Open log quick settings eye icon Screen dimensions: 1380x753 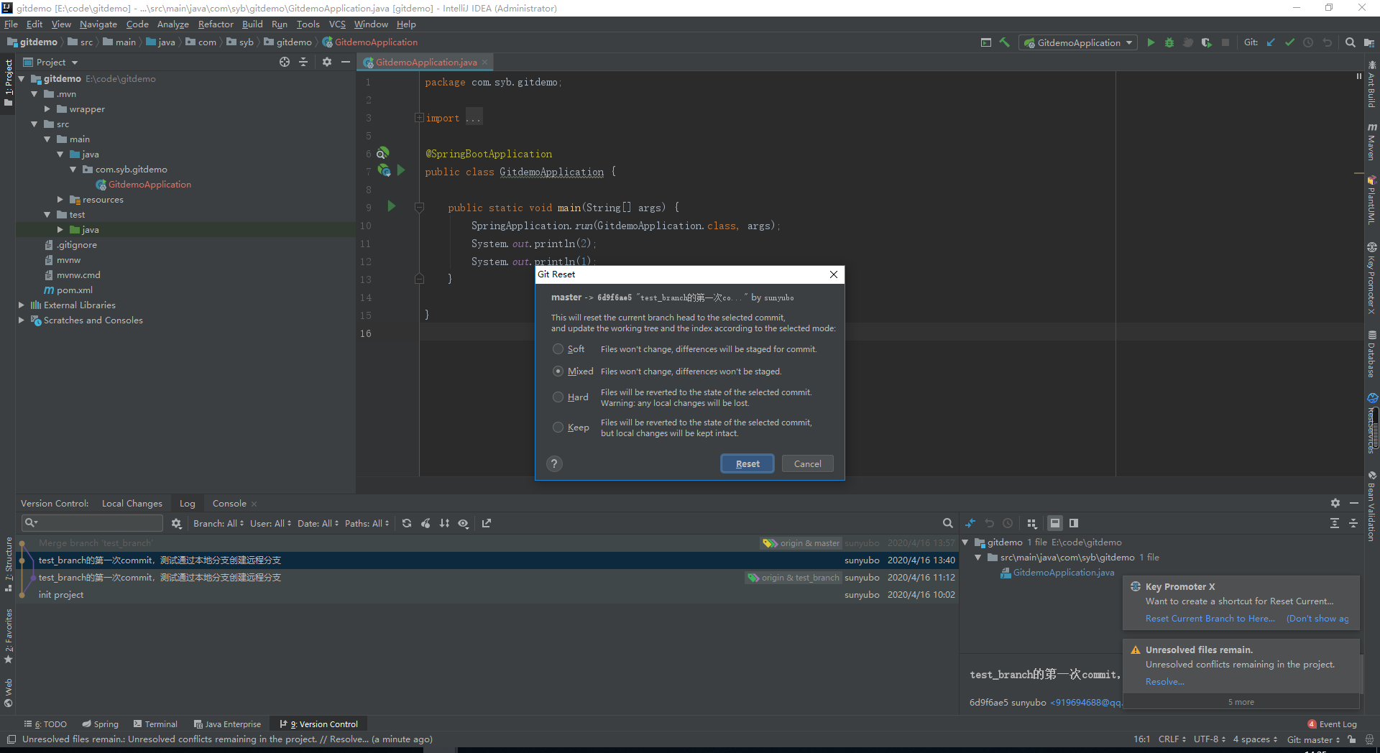point(464,524)
